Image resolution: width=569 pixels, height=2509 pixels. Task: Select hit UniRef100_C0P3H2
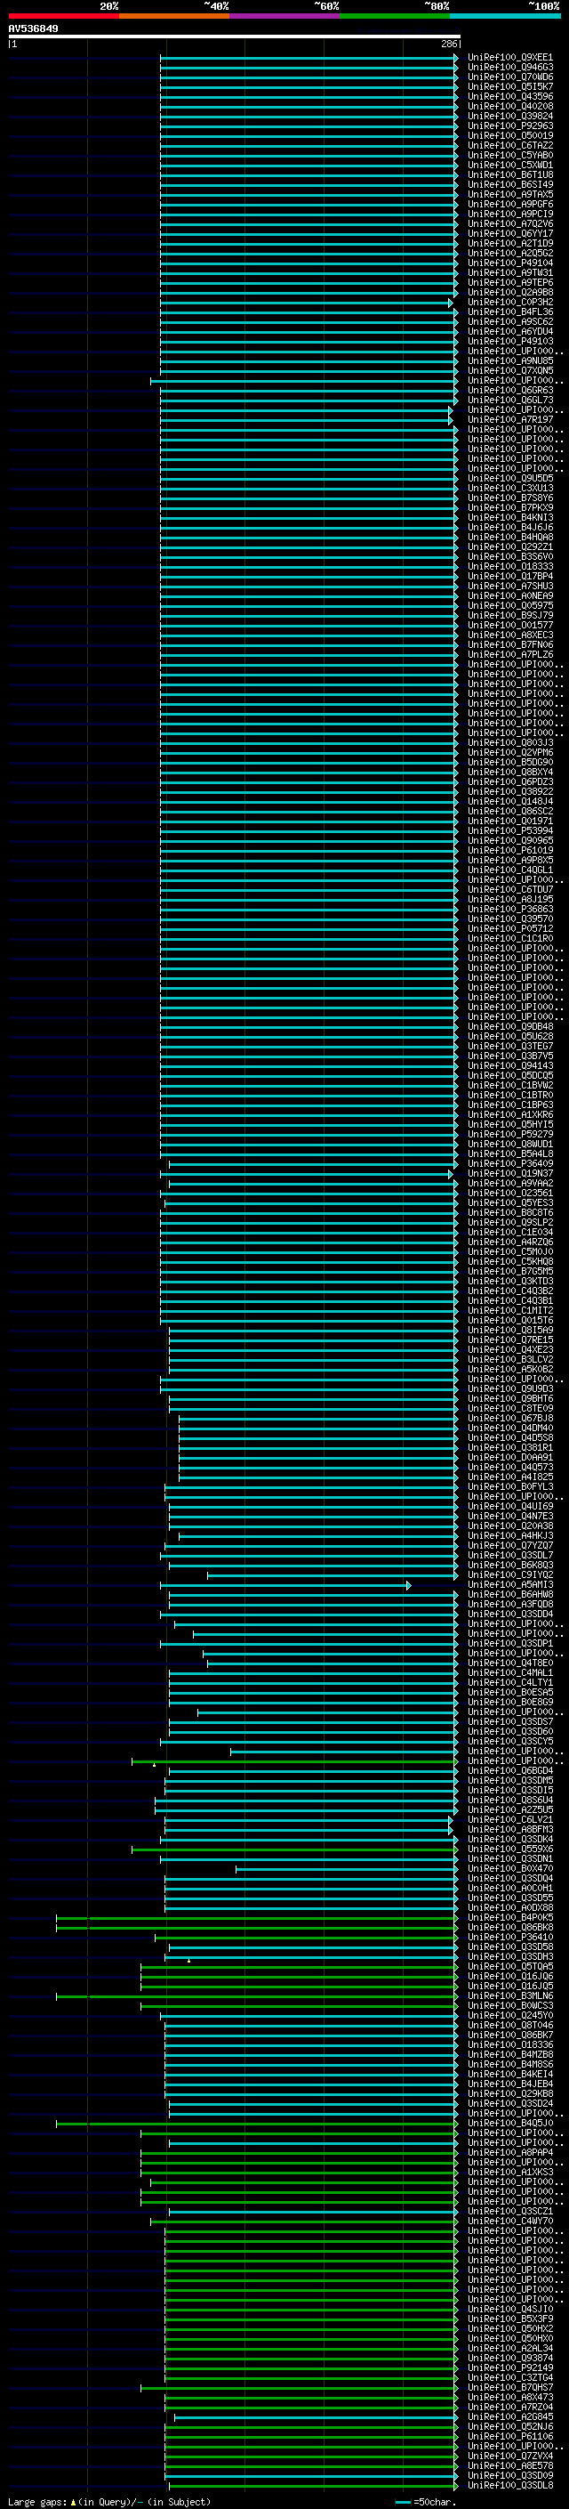click(x=509, y=303)
